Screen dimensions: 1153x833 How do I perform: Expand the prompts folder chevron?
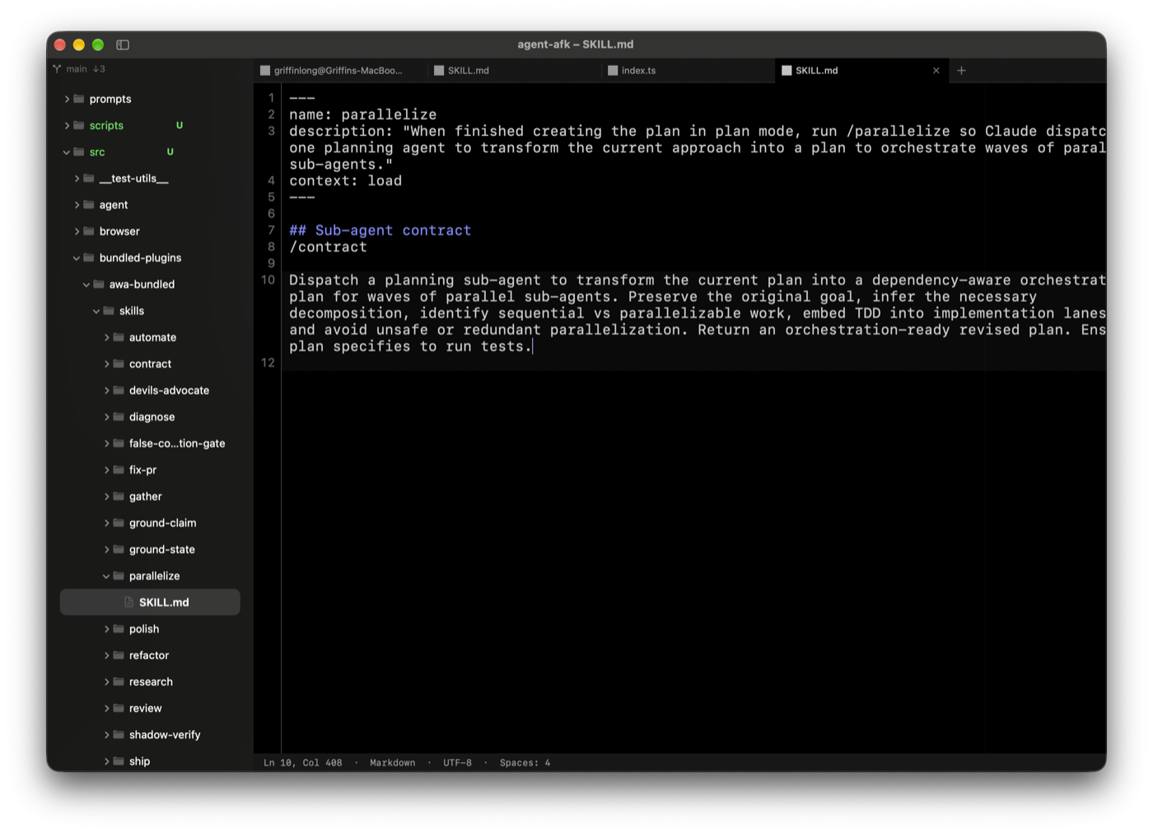click(67, 99)
